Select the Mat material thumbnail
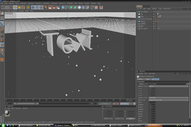 (7, 113)
